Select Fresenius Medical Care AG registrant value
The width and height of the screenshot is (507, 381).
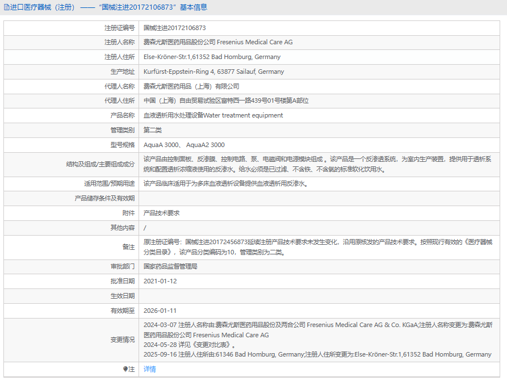[218, 43]
